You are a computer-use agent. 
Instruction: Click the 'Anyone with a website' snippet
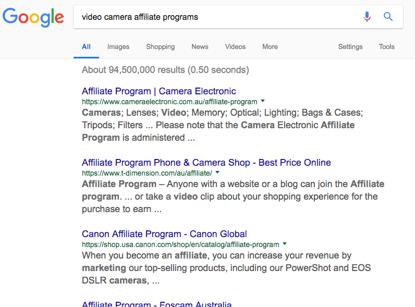pos(233,197)
